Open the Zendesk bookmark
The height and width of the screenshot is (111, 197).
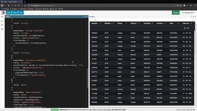coord(14,9)
